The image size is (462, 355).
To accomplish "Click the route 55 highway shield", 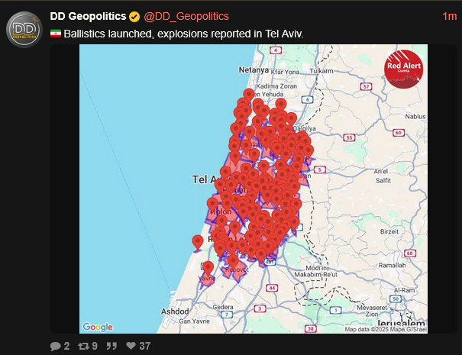I will click(349, 137).
